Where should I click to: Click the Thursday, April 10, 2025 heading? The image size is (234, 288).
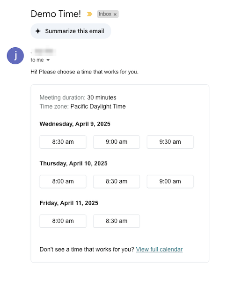(x=73, y=163)
